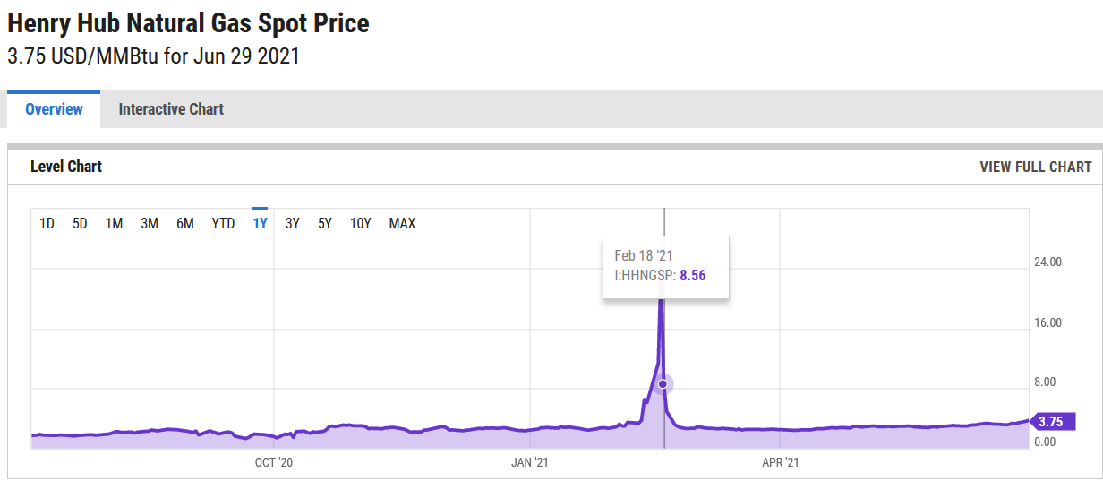Open the Interactive Chart tab
Viewport: 1103px width, 481px height.
171,109
